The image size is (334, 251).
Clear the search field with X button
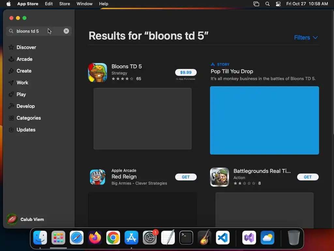pyautogui.click(x=66, y=31)
